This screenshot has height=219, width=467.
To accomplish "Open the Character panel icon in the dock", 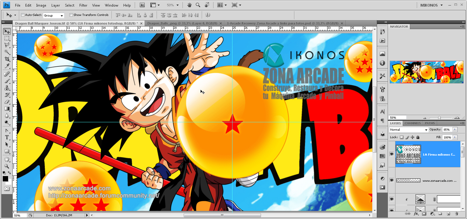I will (x=383, y=112).
